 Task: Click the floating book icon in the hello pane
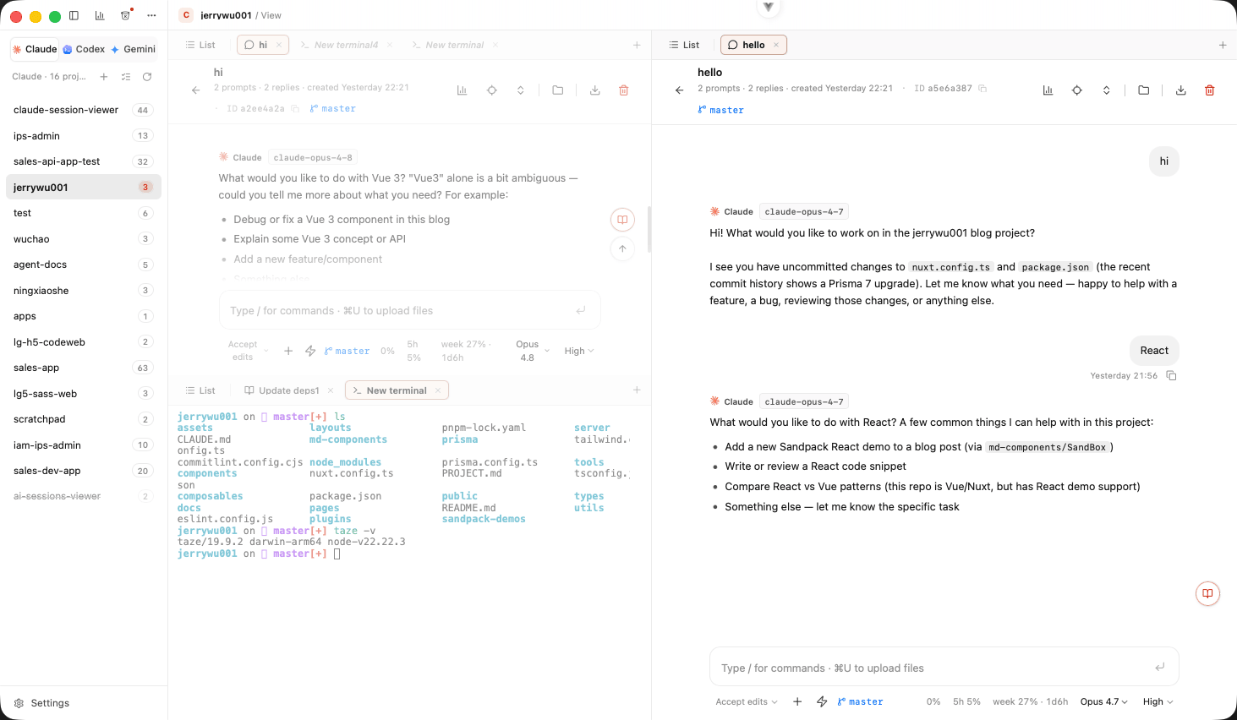point(1207,593)
